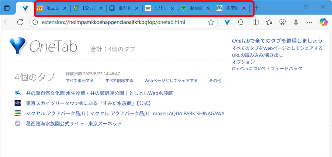Open URLの読み込み/書き出し

(257, 55)
